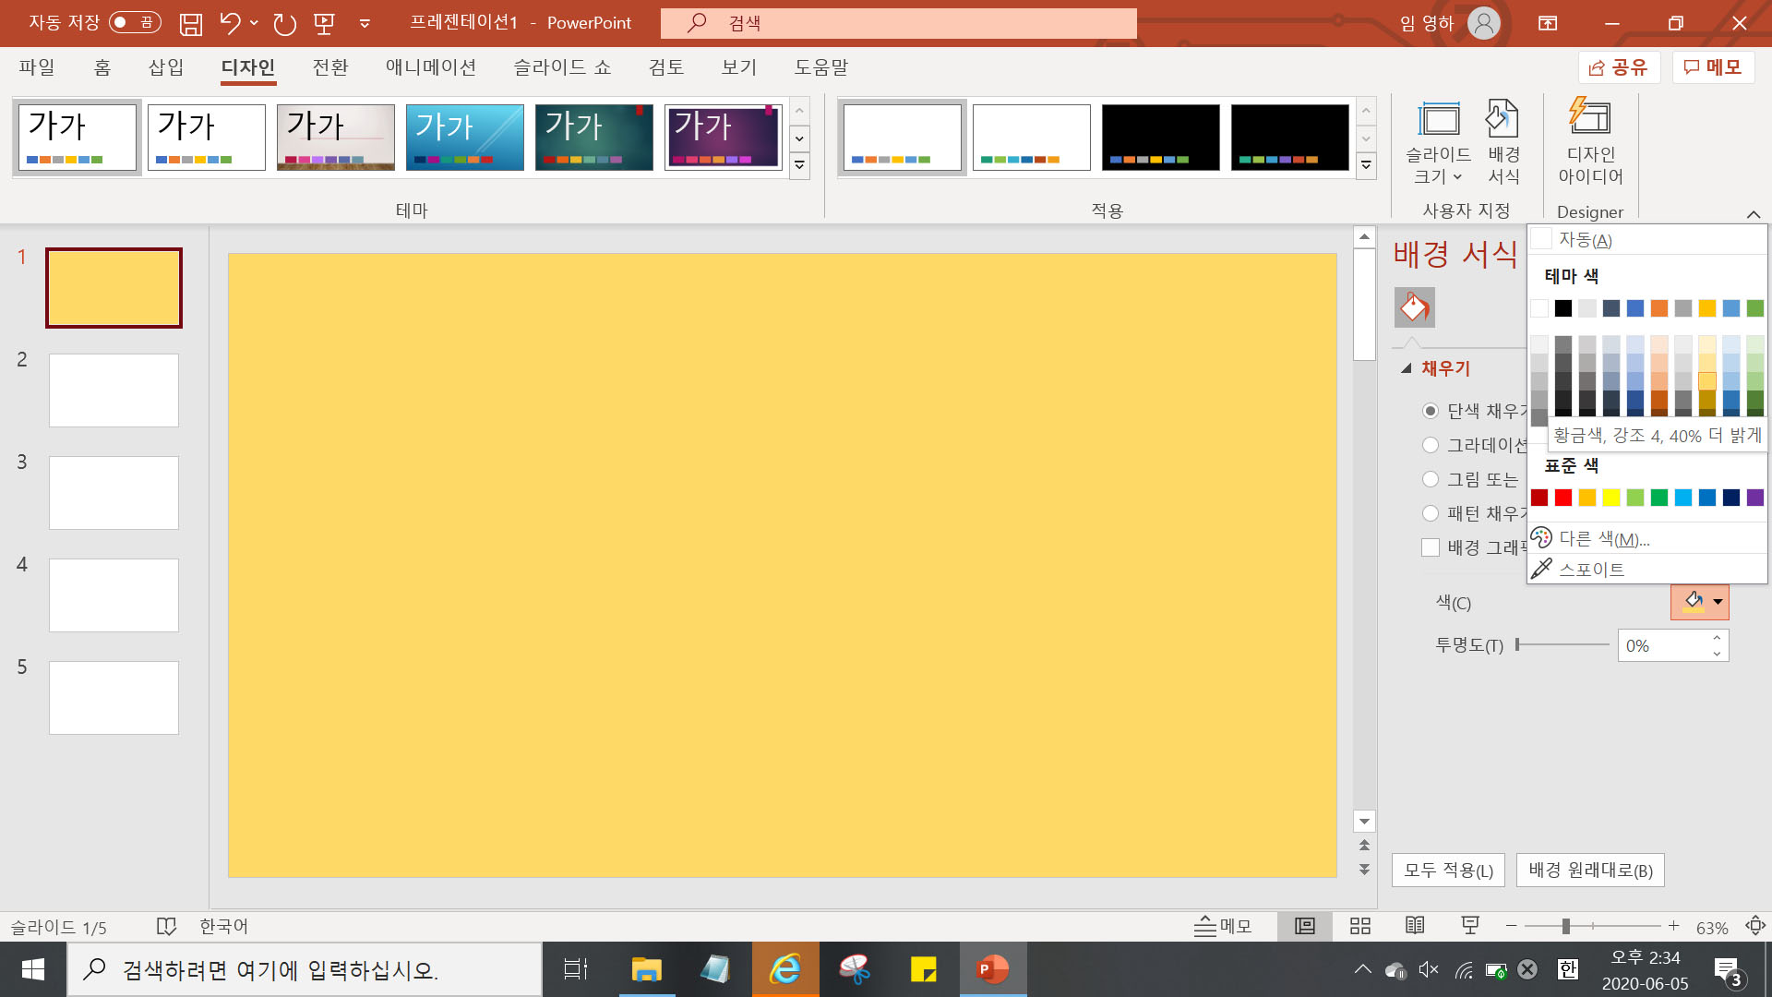Collapse the Fill (채우기) section

[1407, 368]
